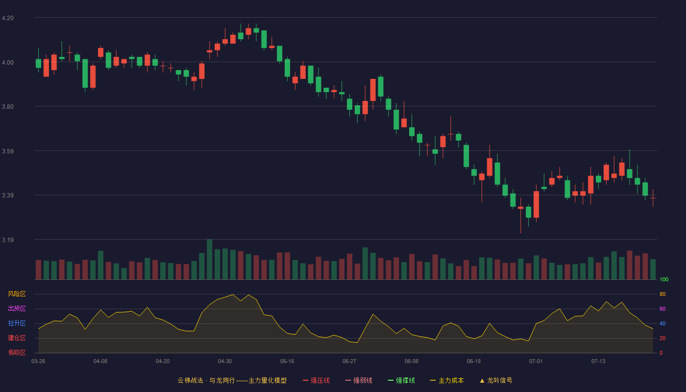Click the 龙吟信号 triangle legend icon

coord(482,380)
